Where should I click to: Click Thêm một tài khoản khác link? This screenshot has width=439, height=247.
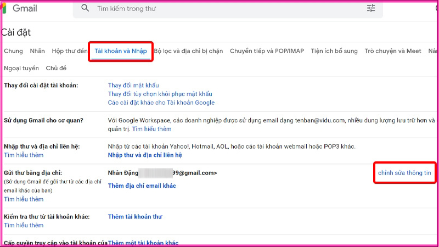click(143, 243)
